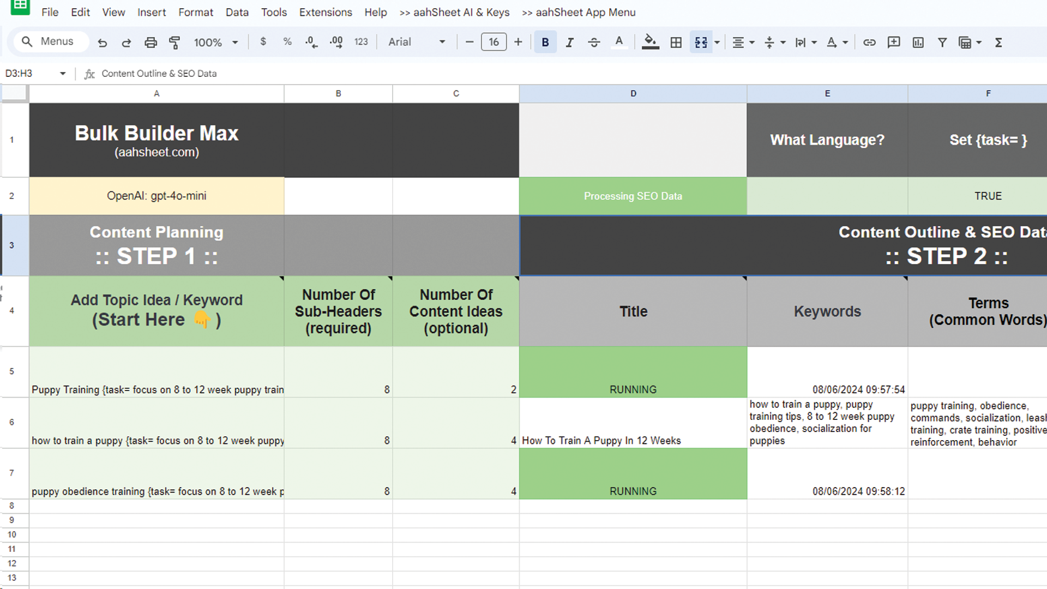Image resolution: width=1047 pixels, height=589 pixels.
Task: Select the text color highlight icon
Action: 619,41
